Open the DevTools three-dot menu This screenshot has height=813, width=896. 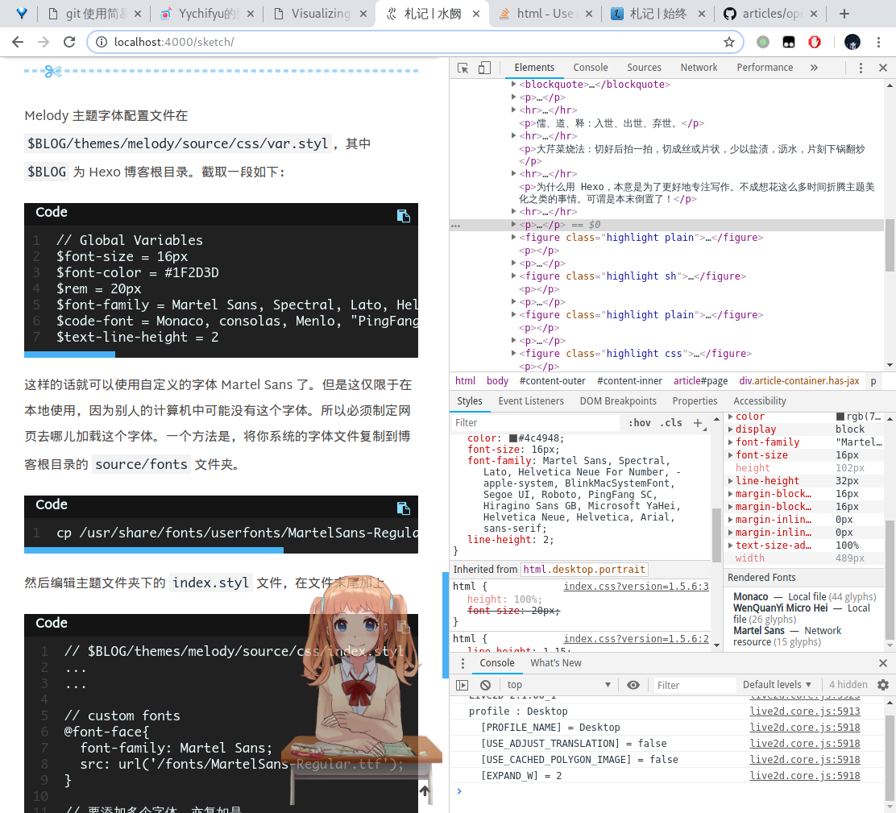coord(861,68)
